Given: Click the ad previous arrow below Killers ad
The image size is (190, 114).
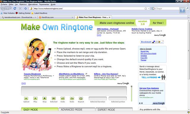Looking at the screenshot, I should (23, 84).
